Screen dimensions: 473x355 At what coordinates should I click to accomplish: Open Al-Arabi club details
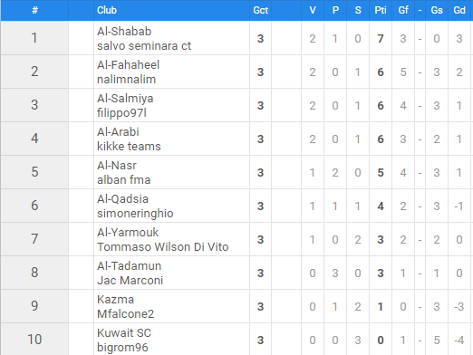pyautogui.click(x=118, y=132)
